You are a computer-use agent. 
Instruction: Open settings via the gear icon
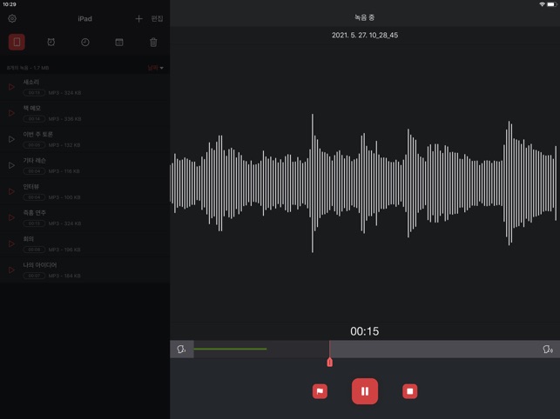click(12, 18)
